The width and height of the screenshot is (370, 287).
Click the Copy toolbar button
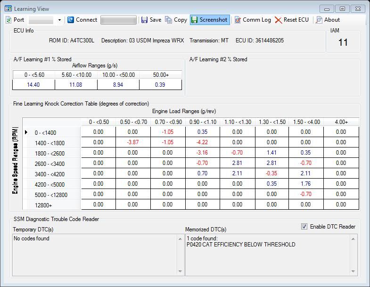click(x=176, y=20)
